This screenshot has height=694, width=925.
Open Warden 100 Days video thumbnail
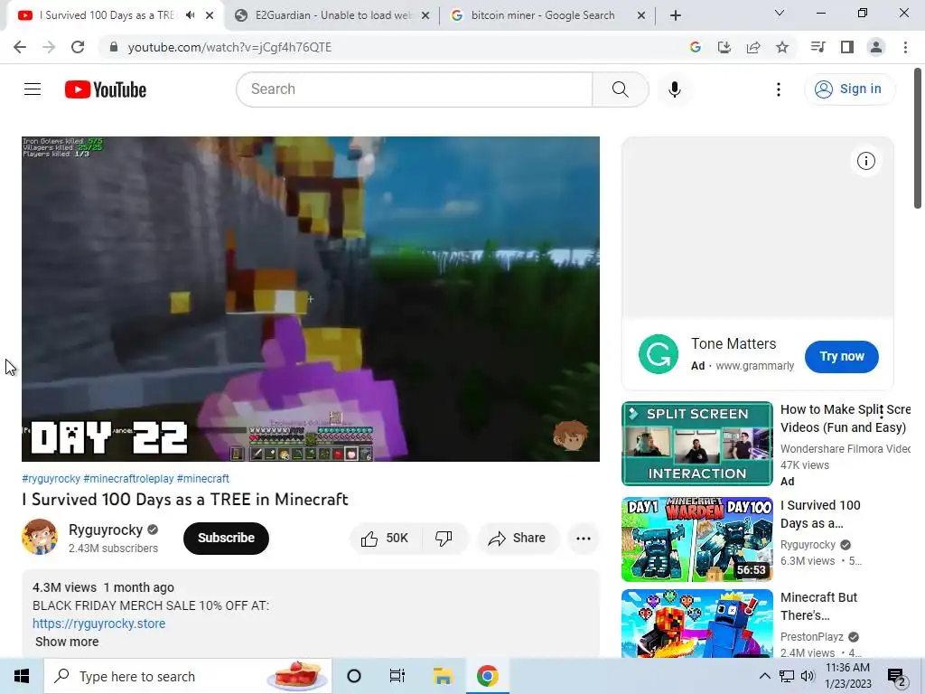697,539
